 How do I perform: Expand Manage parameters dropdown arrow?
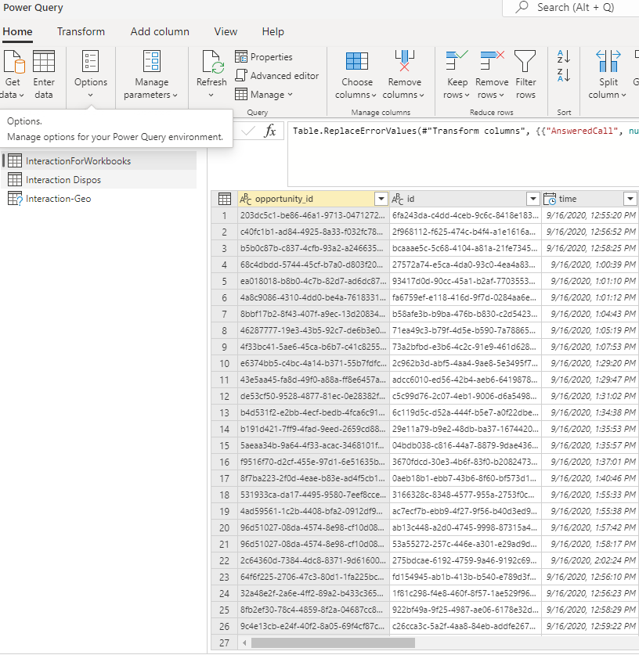(175, 95)
